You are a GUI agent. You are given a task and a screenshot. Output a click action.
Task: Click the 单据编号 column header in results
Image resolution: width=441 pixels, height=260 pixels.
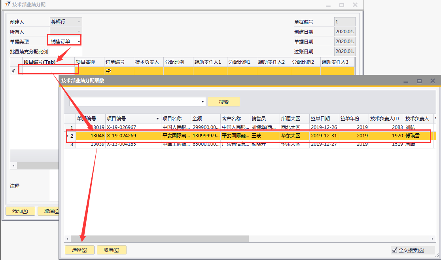coord(90,119)
